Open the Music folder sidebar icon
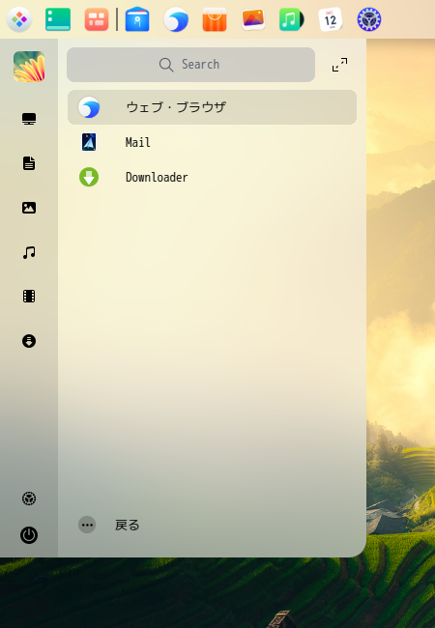The width and height of the screenshot is (435, 628). coord(29,252)
